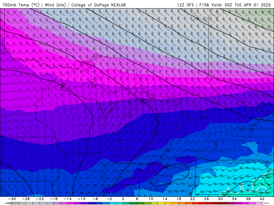Click the 34 colorbar label
Screen dimensions: 274x205
pyautogui.click(x=234, y=199)
